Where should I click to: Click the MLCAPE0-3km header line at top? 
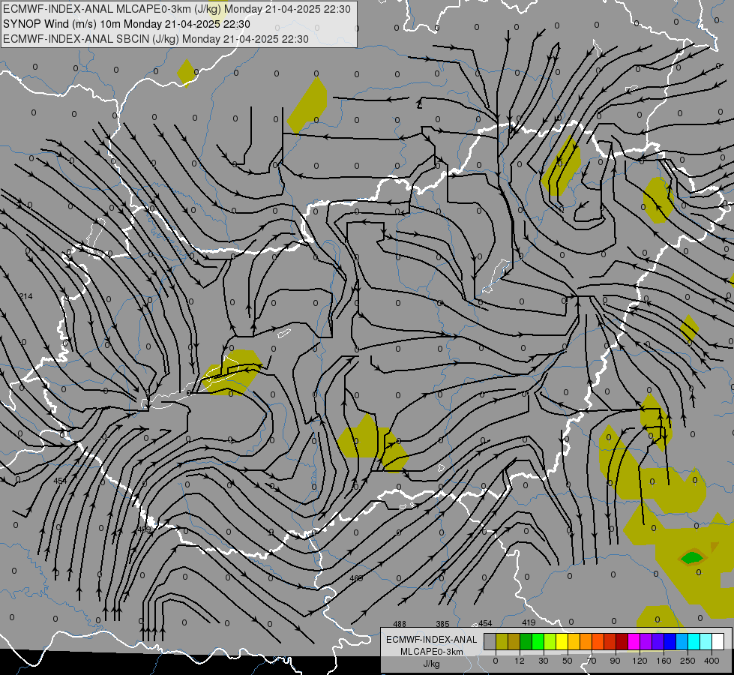[x=176, y=9]
